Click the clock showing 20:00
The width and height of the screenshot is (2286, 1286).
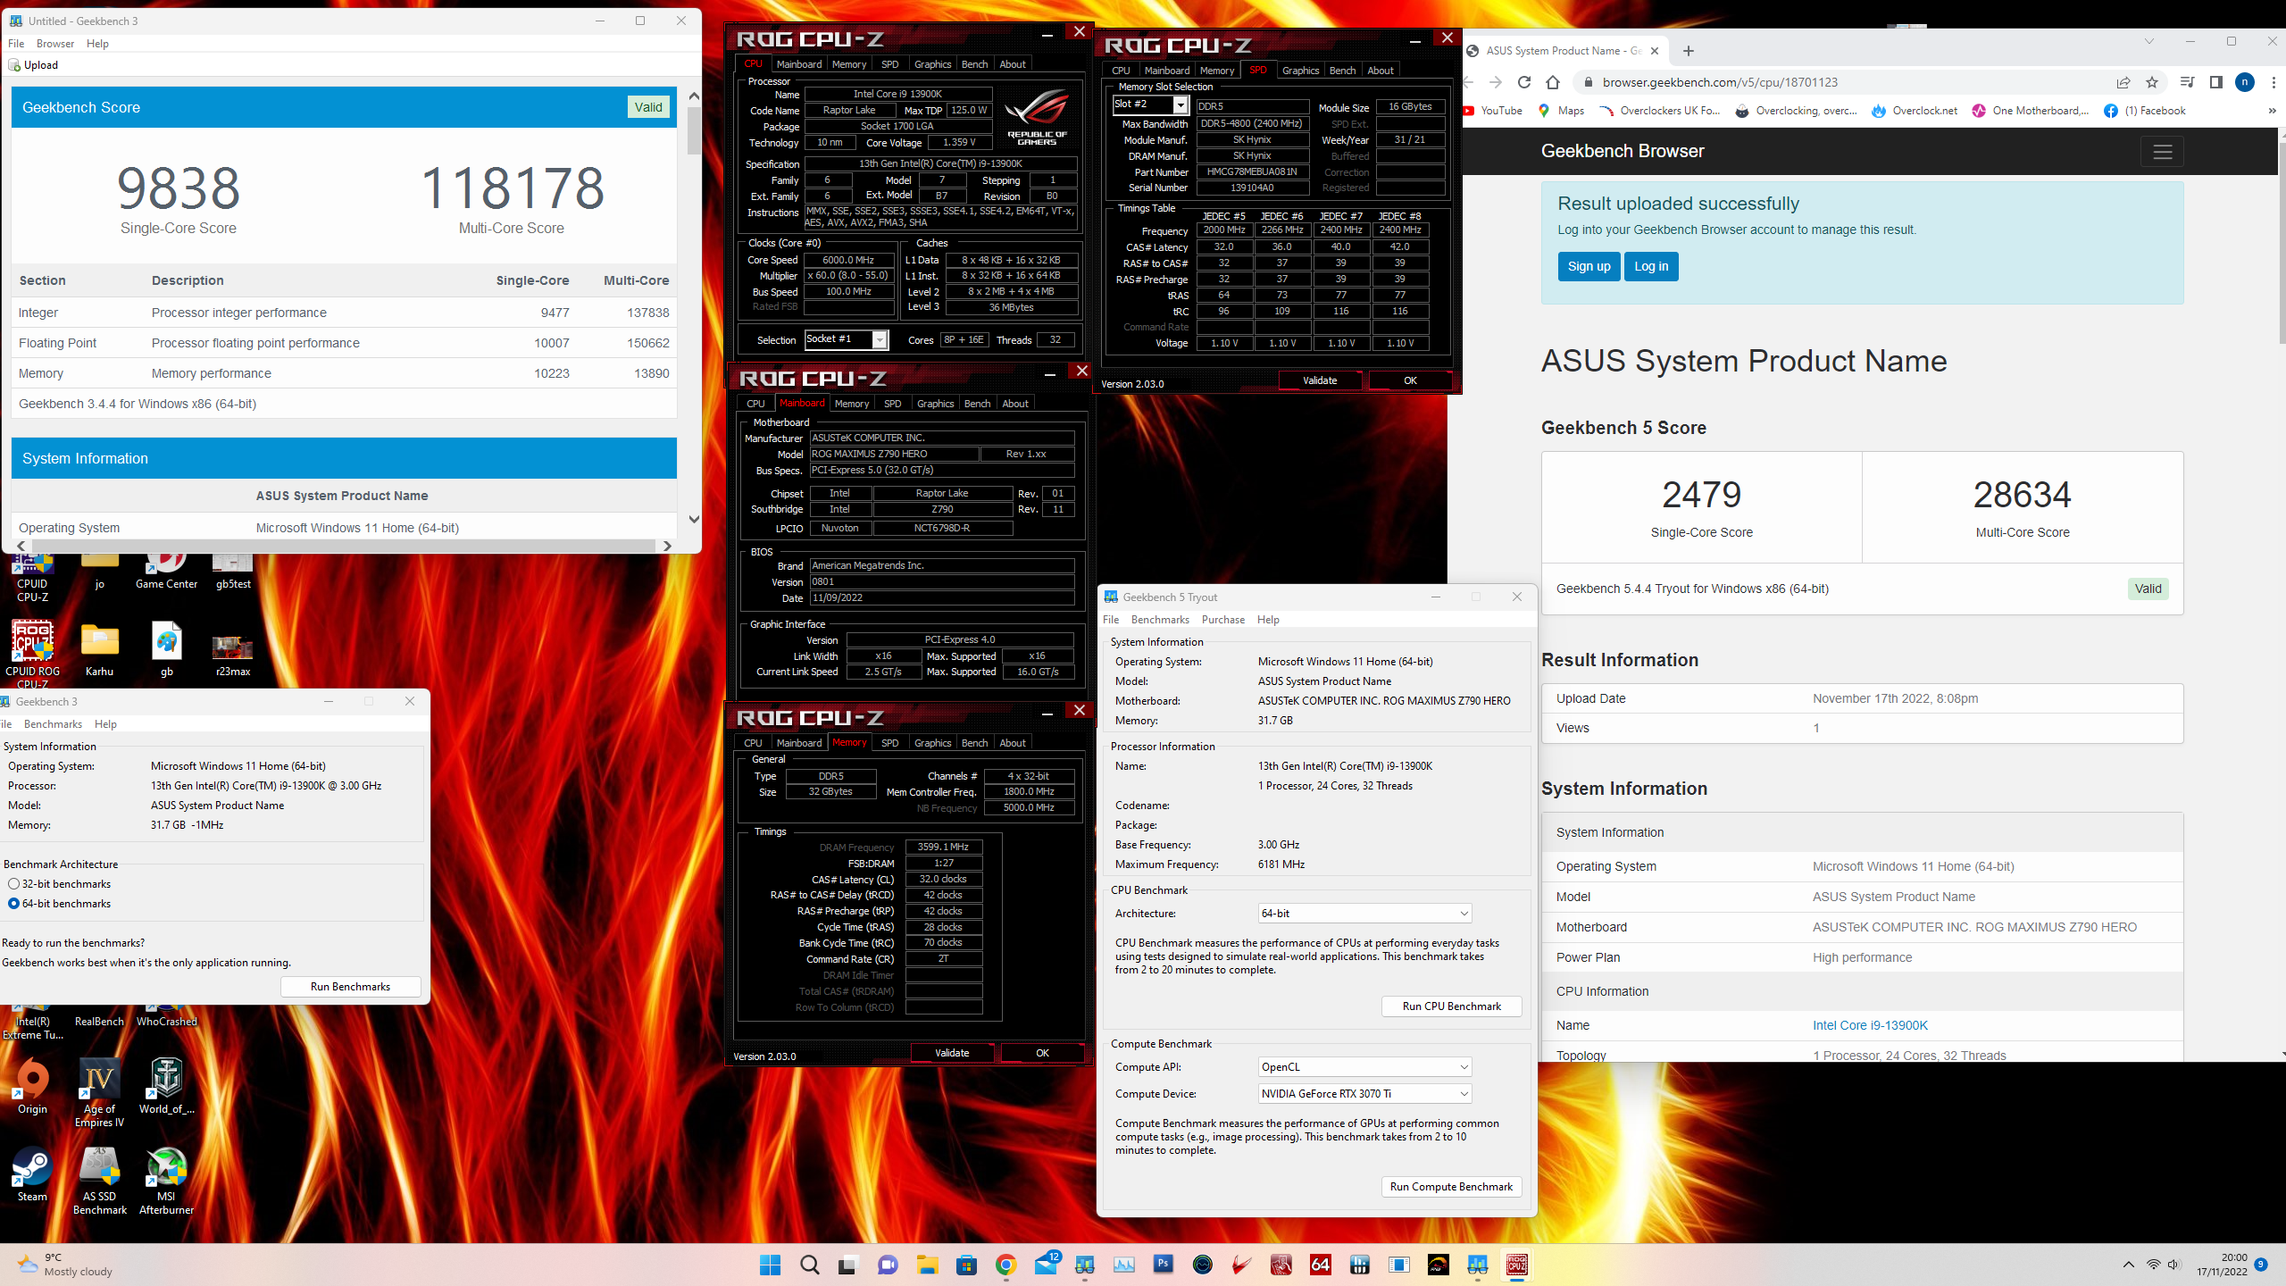coord(2223,1265)
